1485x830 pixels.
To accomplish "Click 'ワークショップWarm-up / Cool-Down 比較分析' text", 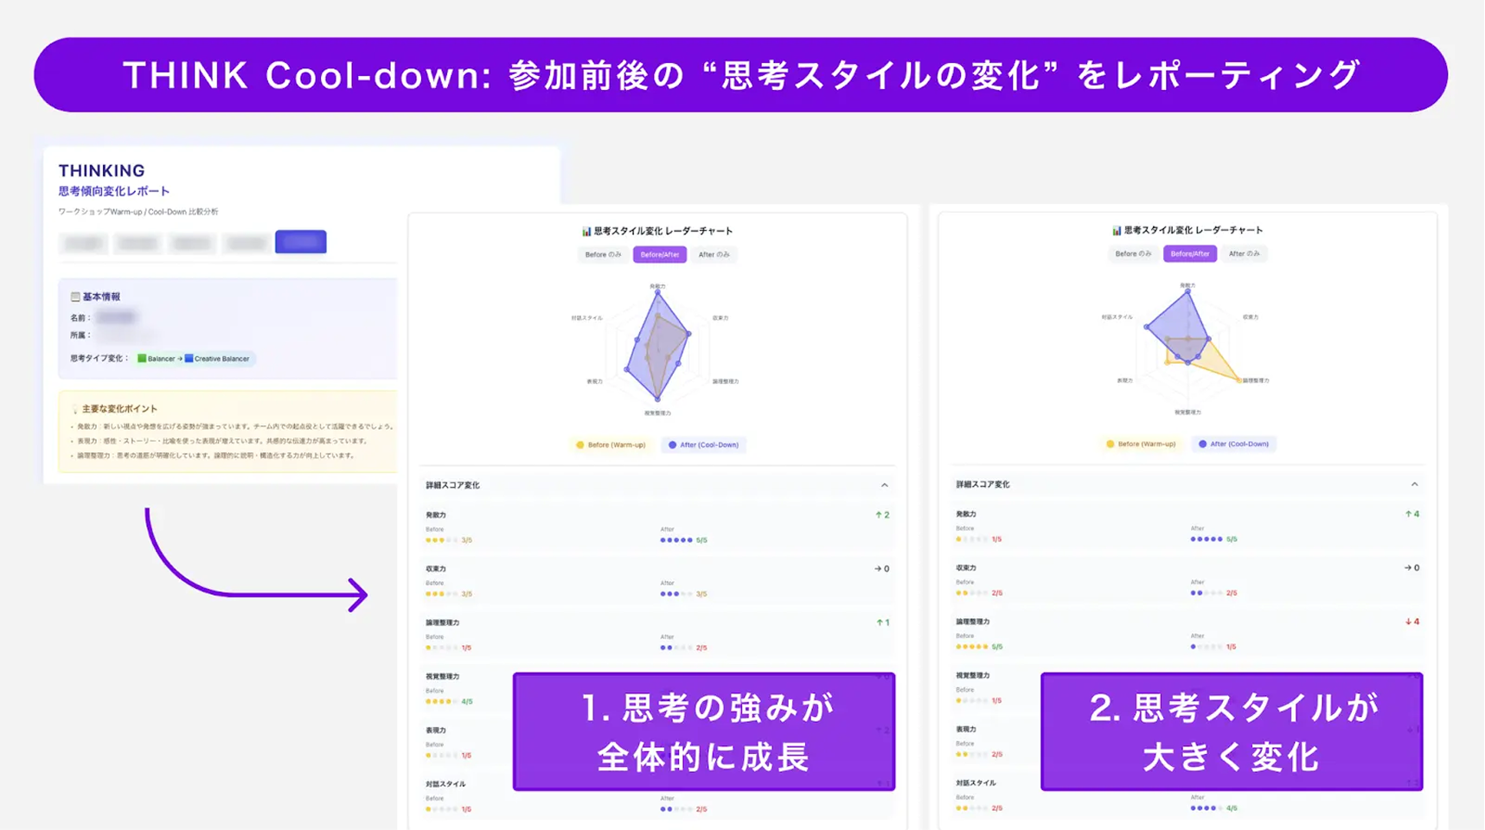I will [x=138, y=212].
